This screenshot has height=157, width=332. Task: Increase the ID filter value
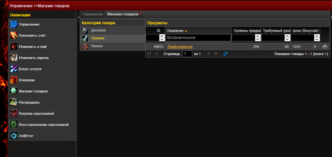click(162, 36)
